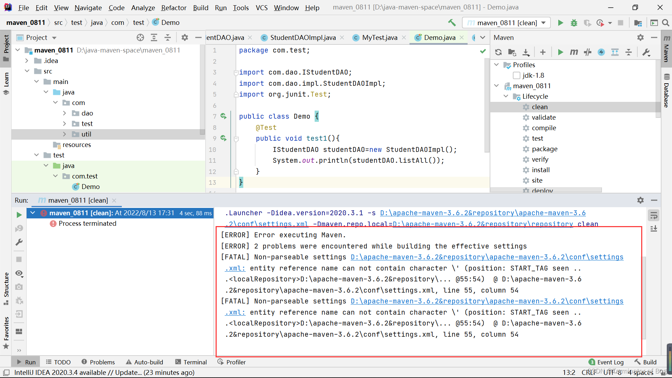Viewport: 672px width, 378px height.
Task: Click the Maven panel horizontal scrollbar
Action: [x=546, y=190]
